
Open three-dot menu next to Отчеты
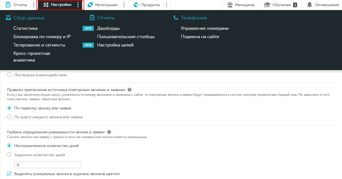33,5
